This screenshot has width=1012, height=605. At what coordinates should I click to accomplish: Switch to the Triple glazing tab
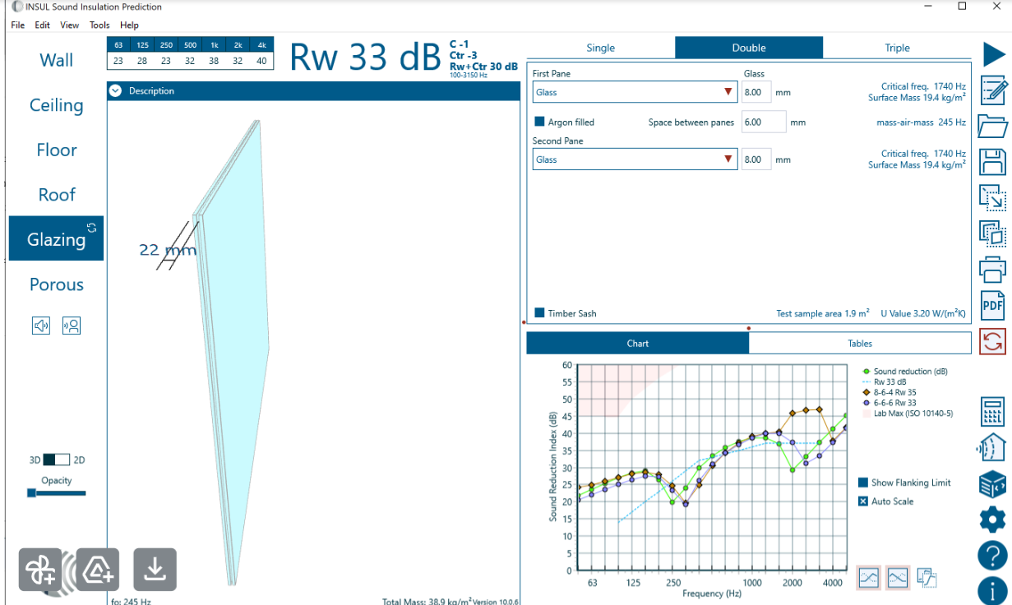pos(897,48)
